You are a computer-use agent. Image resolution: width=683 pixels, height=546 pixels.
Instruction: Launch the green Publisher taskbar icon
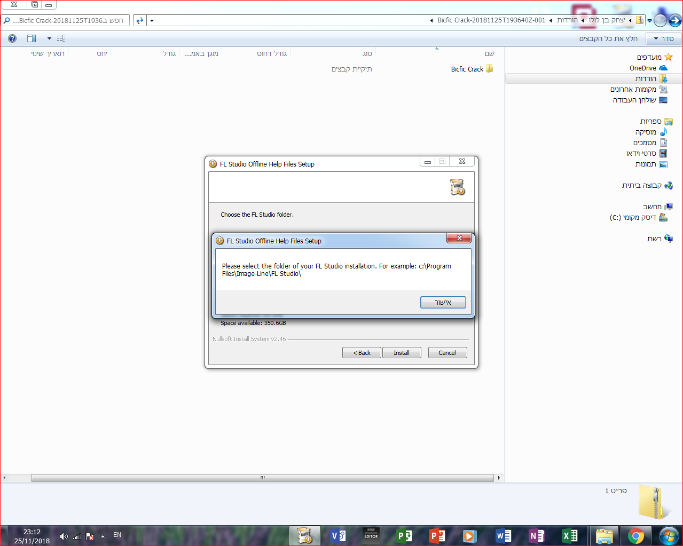click(x=404, y=535)
